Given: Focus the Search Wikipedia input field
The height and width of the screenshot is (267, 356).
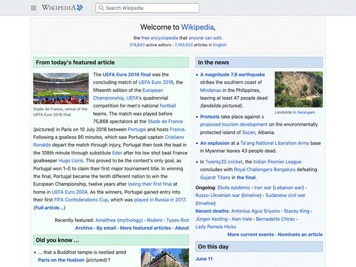Looking at the screenshot, I should [x=147, y=8].
